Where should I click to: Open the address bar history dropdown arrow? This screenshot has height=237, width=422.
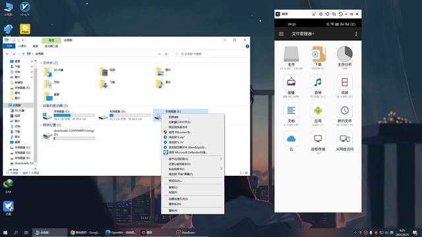(160, 54)
